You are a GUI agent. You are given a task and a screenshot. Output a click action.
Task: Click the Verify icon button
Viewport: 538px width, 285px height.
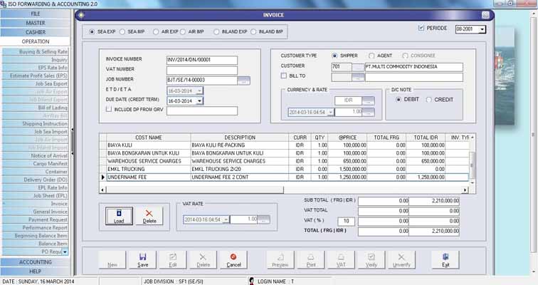(x=371, y=259)
